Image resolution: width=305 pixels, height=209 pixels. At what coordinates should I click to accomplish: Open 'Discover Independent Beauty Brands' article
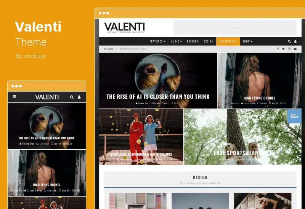141,155
